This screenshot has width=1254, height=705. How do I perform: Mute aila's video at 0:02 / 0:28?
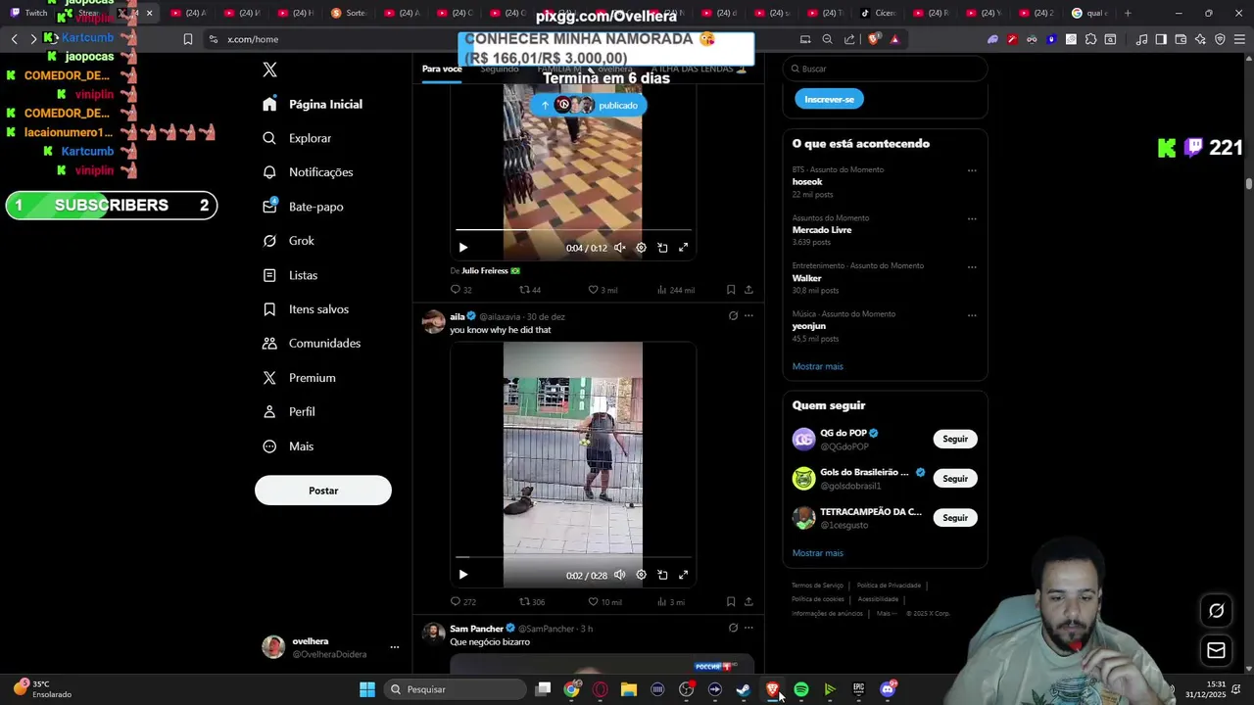(x=620, y=575)
